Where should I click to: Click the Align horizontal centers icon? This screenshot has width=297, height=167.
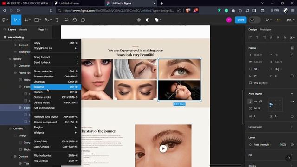click(x=257, y=37)
